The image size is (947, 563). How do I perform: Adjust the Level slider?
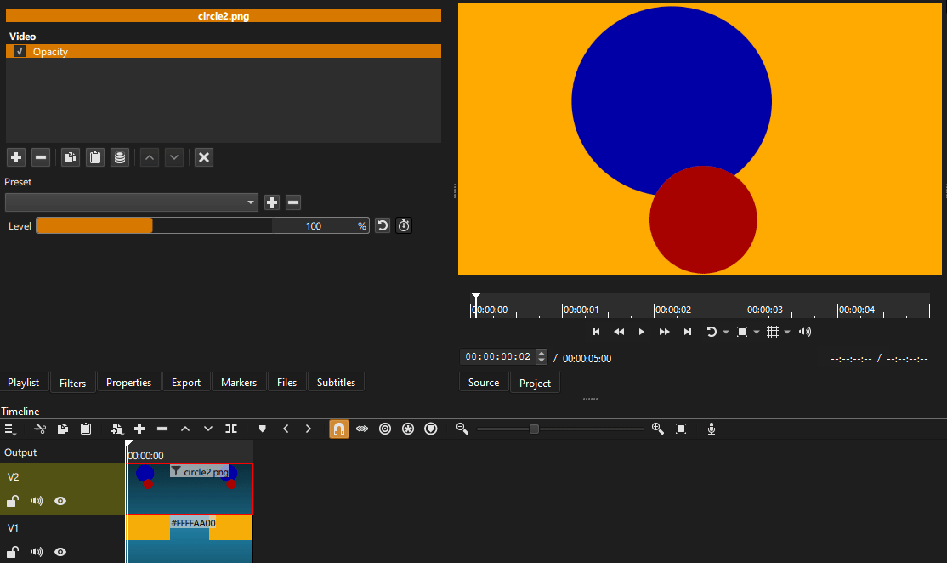click(x=152, y=225)
